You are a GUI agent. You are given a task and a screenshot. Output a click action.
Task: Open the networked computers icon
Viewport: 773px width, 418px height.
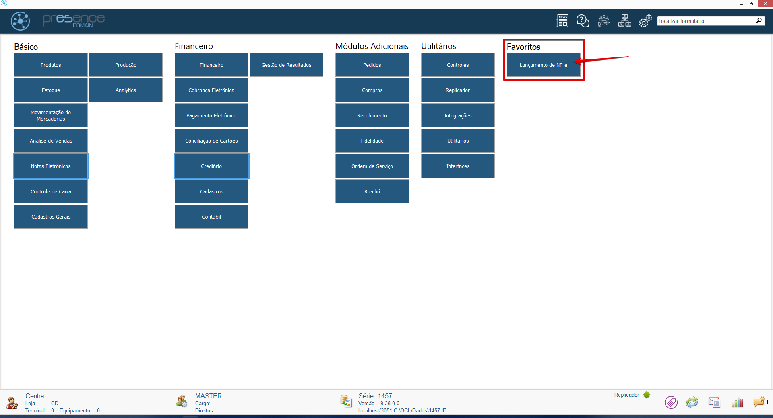624,21
